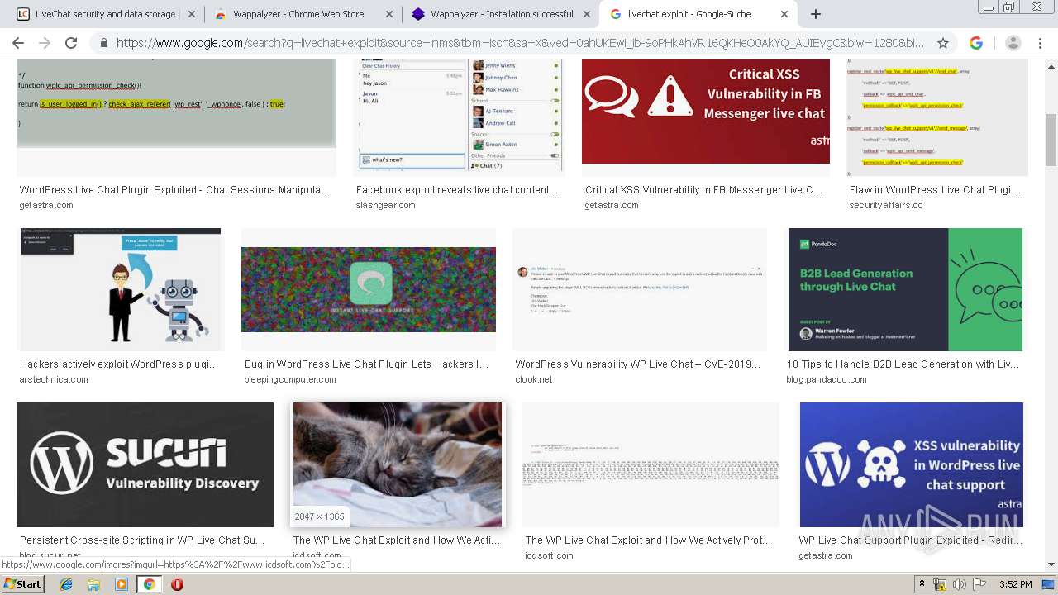Click the arstechnica.com source label
Screen dimensions: 1058x595
(54, 379)
